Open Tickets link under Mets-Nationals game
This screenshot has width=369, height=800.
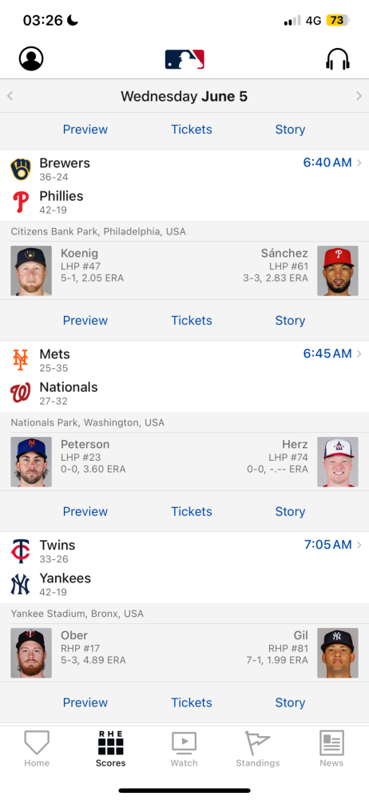[192, 511]
